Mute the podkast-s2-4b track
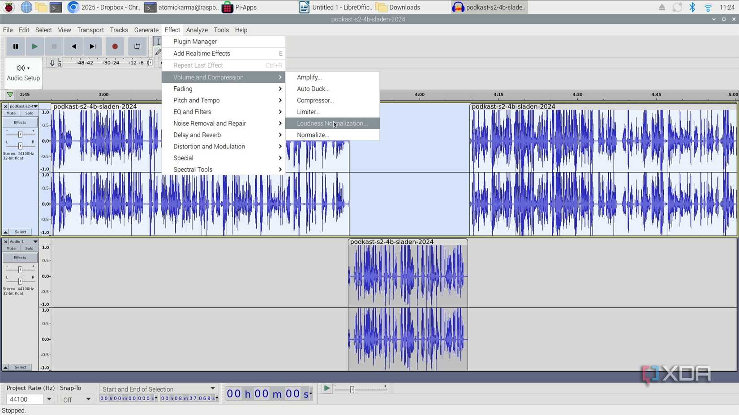This screenshot has height=415, width=739. click(x=11, y=113)
